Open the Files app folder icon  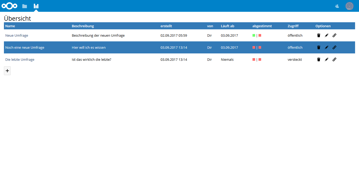[25, 6]
